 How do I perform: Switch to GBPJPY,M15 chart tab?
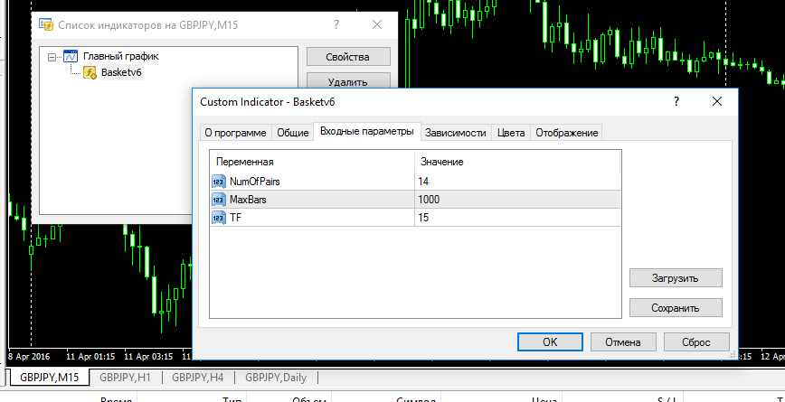49,378
